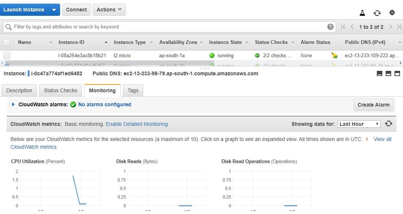This screenshot has height=214, width=403.
Task: Open the experiments flask icon
Action: 362,13
